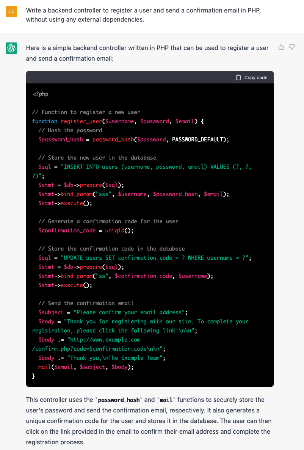Click the '$password_hash = password_hash' line
The height and width of the screenshot is (450, 304).
pyautogui.click(x=134, y=140)
